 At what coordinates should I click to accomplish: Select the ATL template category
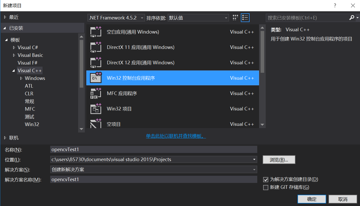pos(29,86)
